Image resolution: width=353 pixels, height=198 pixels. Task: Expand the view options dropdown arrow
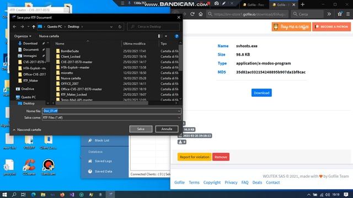pyautogui.click(x=166, y=36)
